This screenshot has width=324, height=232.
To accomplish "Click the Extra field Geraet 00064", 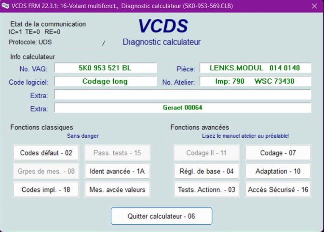I will tap(183, 108).
